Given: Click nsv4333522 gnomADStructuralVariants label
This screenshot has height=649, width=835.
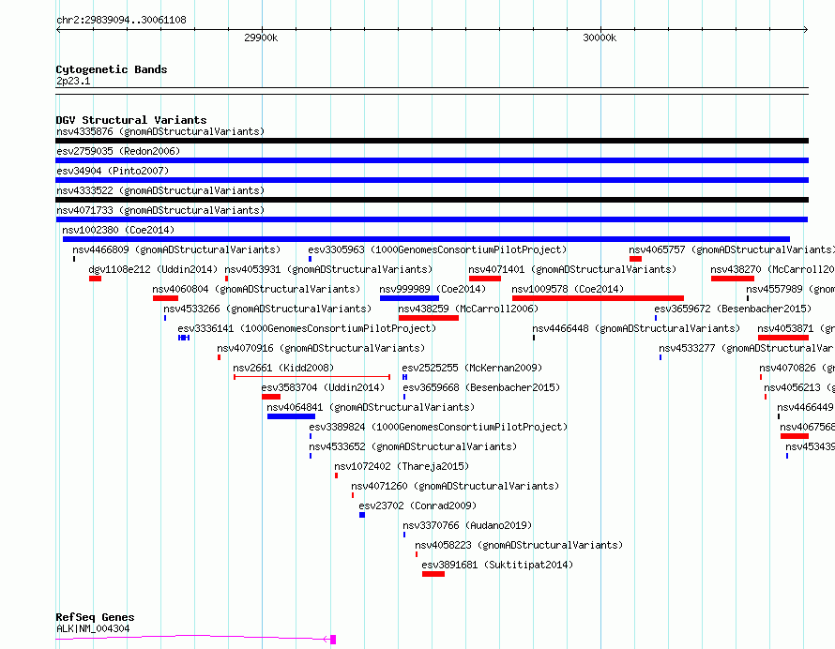Looking at the screenshot, I should click(160, 190).
